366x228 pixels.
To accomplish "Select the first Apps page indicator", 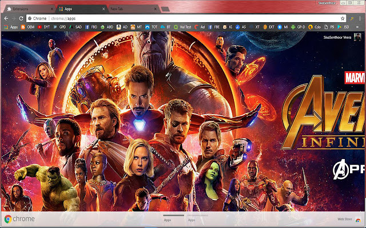I will pyautogui.click(x=173, y=218).
